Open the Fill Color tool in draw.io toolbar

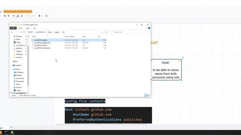pyautogui.click(x=14, y=16)
